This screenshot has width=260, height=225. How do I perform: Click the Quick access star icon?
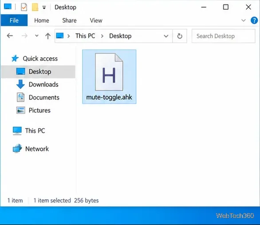[x=15, y=59]
